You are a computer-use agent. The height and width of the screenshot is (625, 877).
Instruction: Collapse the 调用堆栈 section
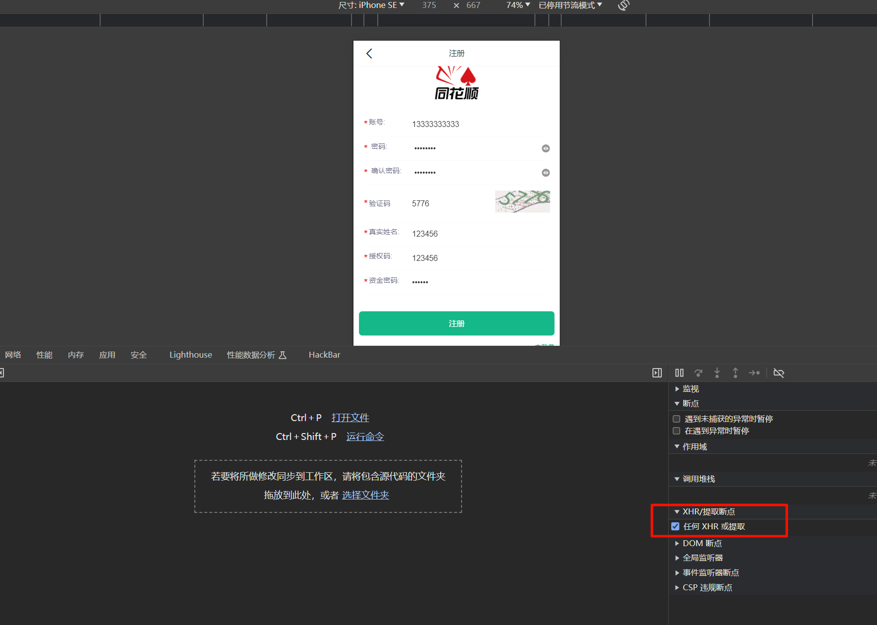(699, 479)
